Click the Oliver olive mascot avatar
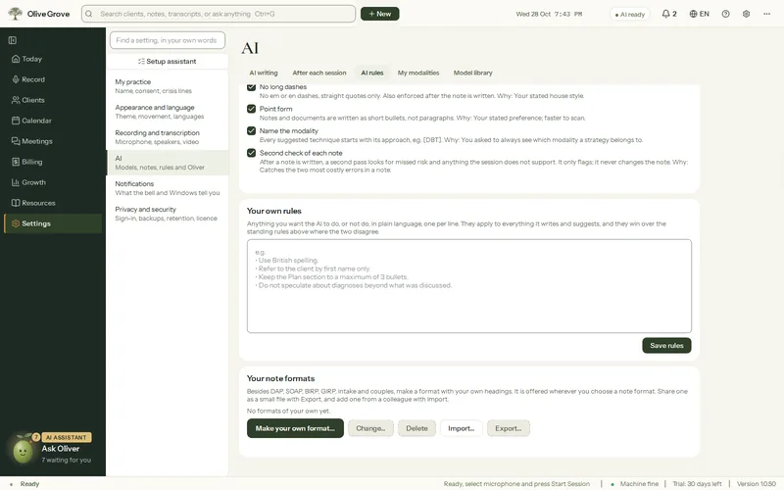784x490 pixels. click(x=23, y=451)
